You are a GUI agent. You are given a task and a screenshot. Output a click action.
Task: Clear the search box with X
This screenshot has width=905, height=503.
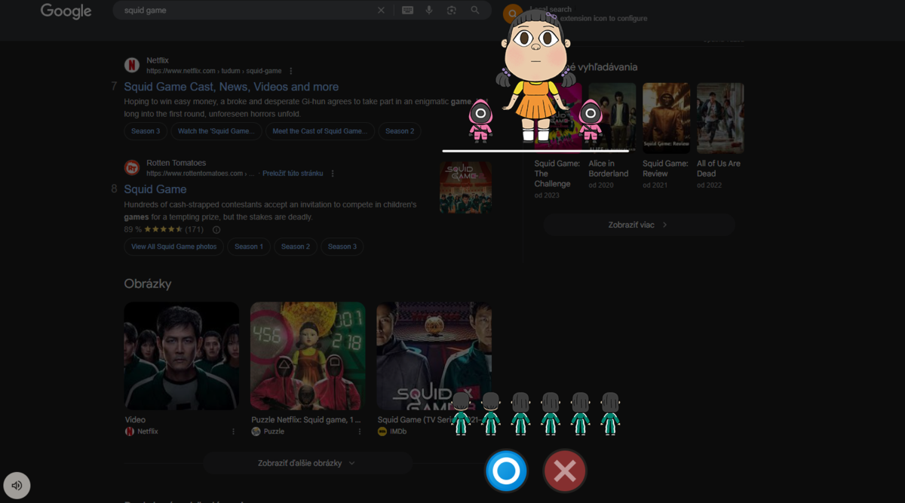pos(381,11)
